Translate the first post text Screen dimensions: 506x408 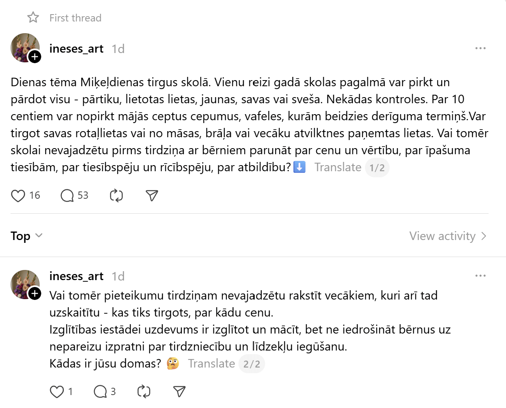338,167
